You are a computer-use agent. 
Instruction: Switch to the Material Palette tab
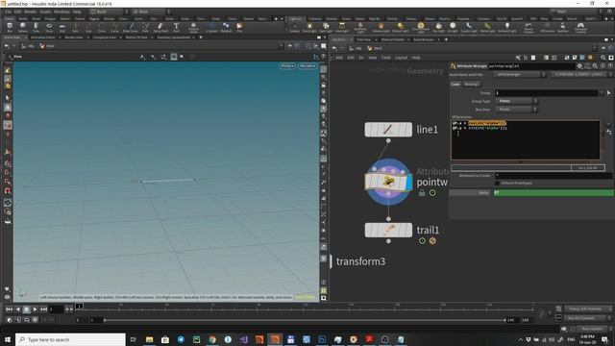coord(393,39)
